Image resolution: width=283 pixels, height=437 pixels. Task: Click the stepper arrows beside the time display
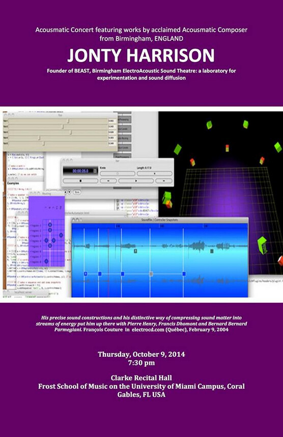tap(96, 171)
